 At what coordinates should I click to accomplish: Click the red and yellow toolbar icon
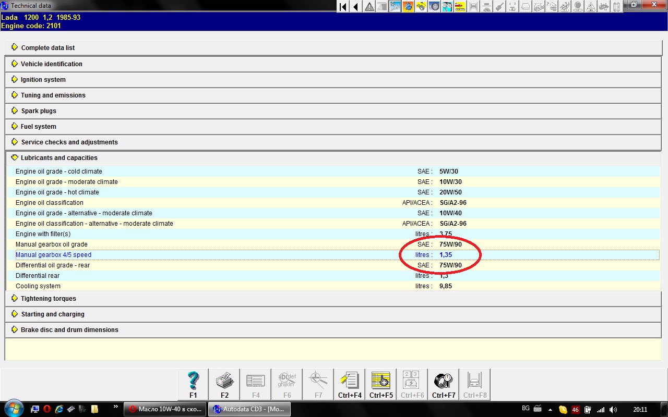pos(460,6)
